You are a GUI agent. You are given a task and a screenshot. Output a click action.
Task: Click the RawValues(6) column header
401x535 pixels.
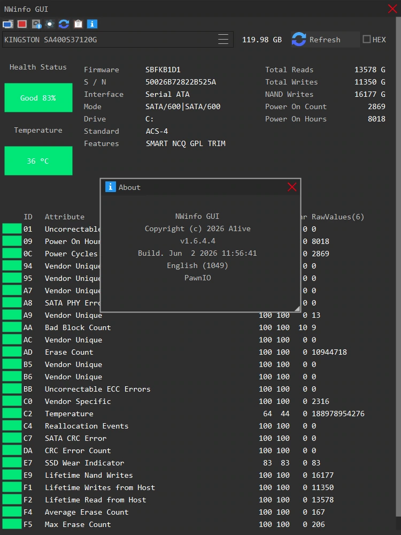pos(338,217)
